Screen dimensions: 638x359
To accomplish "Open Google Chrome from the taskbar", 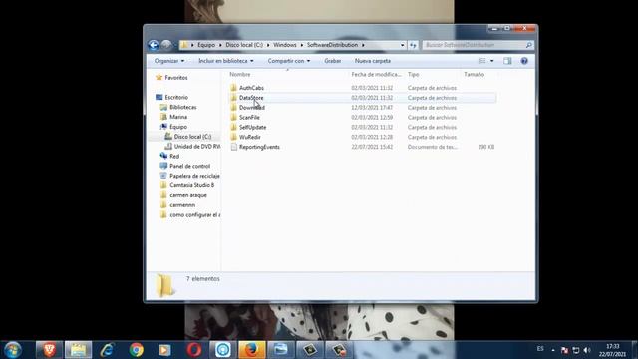I will pyautogui.click(x=137, y=350).
